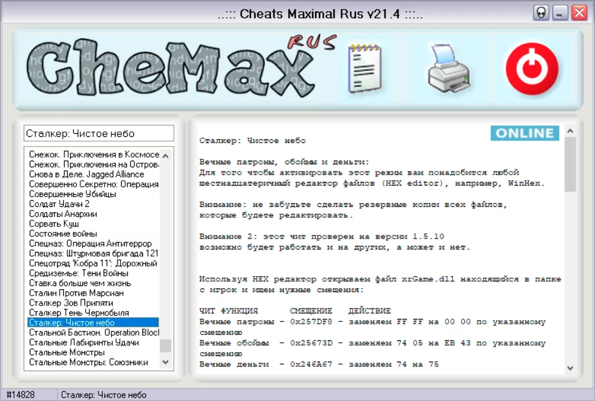
Task: Click the '#14828' status bar counter
Action: pos(21,394)
